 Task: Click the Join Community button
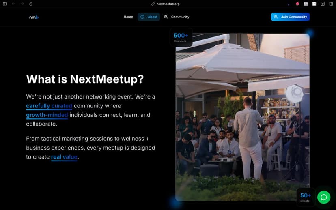click(x=290, y=17)
